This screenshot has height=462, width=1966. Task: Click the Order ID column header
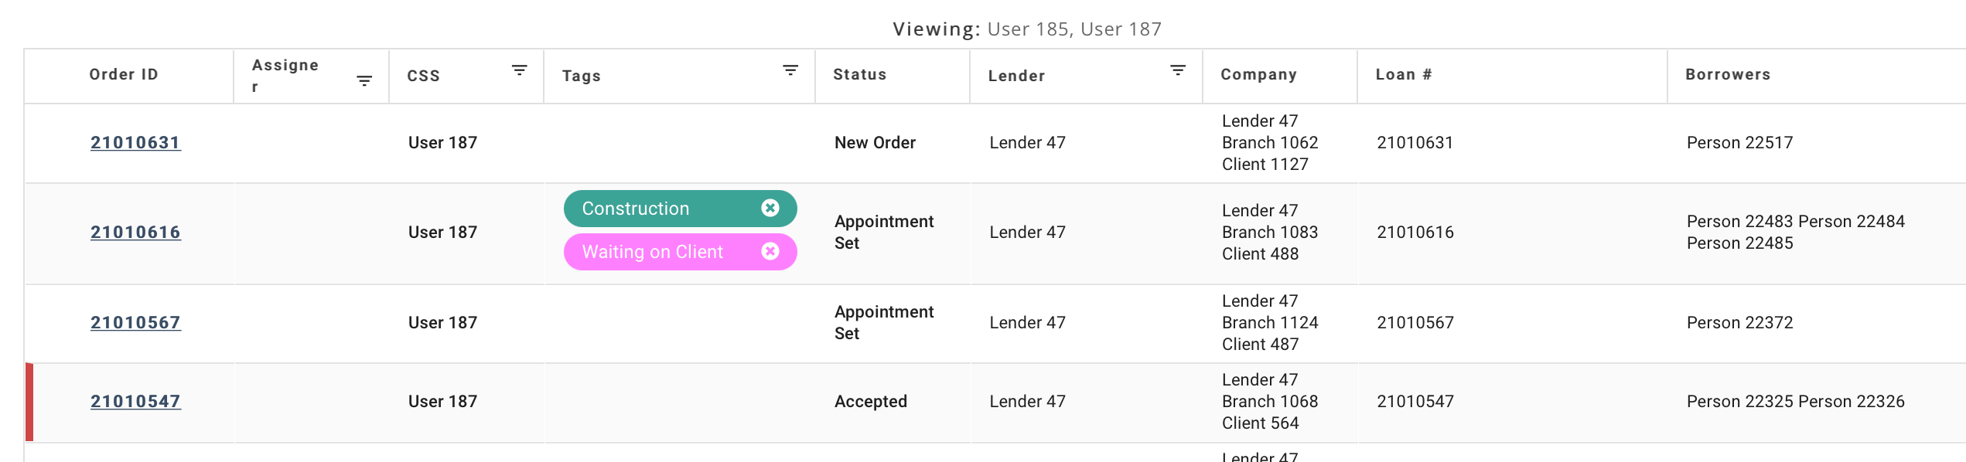(x=124, y=75)
